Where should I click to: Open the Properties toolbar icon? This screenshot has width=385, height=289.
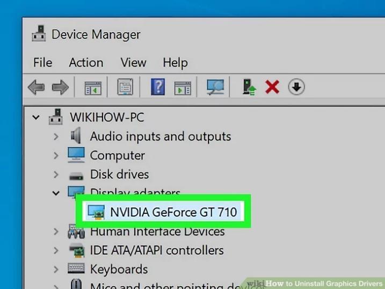[125, 87]
